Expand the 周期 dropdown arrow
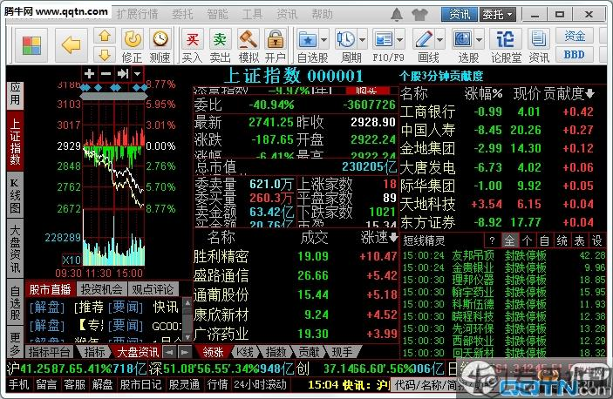The image size is (613, 399). pyautogui.click(x=362, y=39)
